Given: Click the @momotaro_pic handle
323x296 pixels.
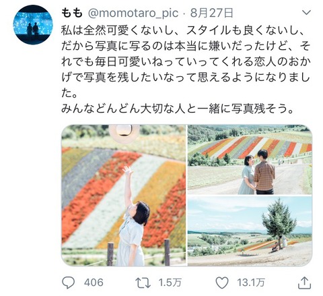Looking at the screenshot, I should (x=133, y=13).
